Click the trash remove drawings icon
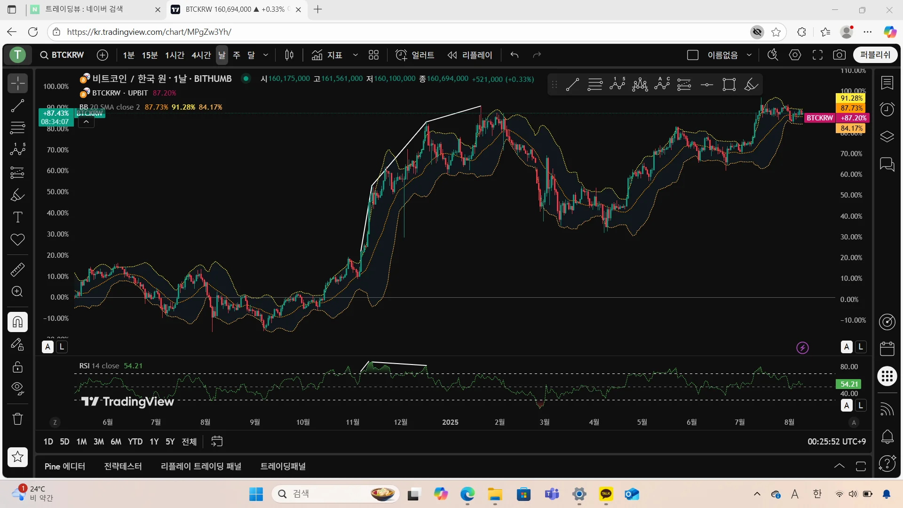 pos(17,419)
